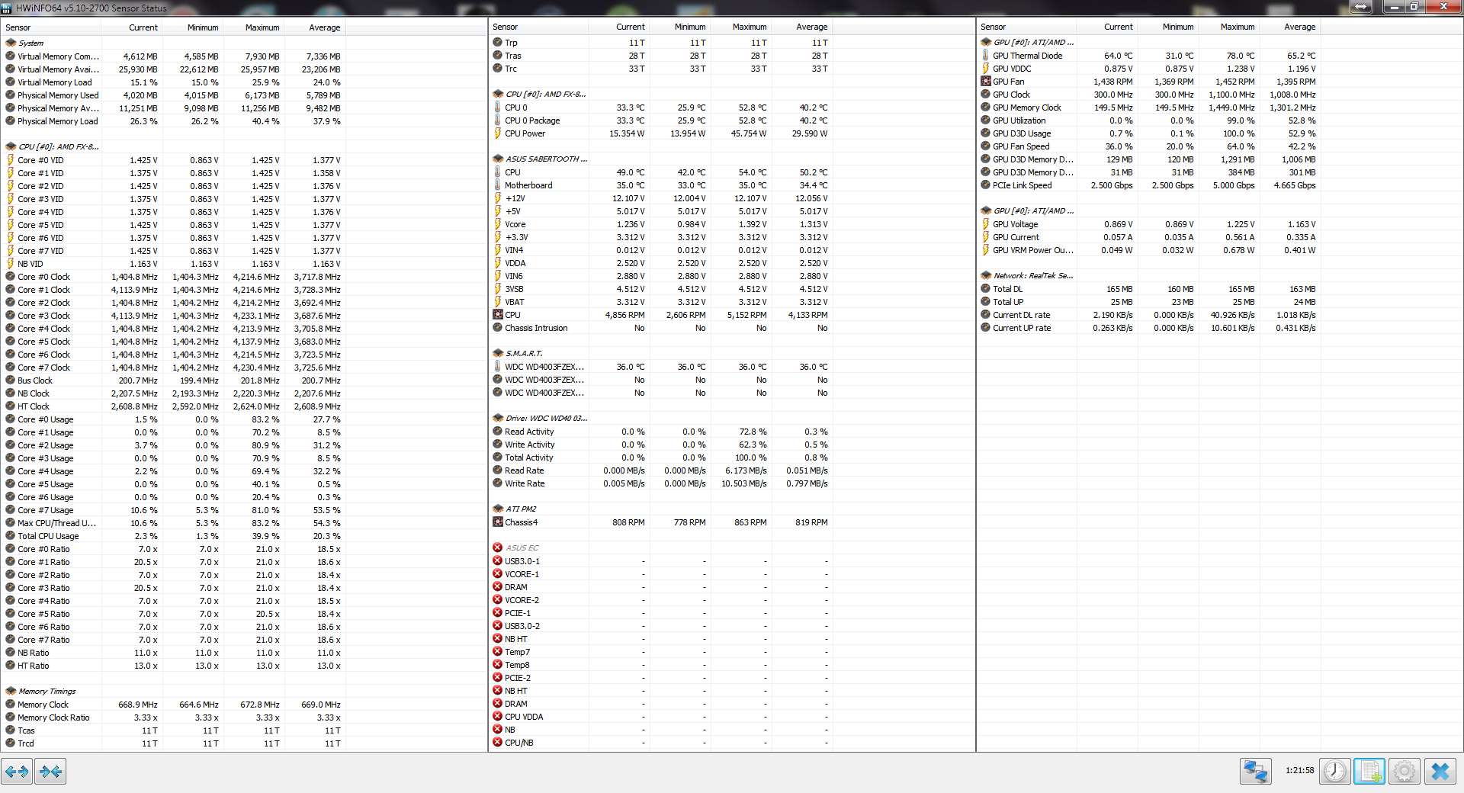The width and height of the screenshot is (1464, 793).
Task: Select the Chassis Intrusion row
Action: point(536,328)
